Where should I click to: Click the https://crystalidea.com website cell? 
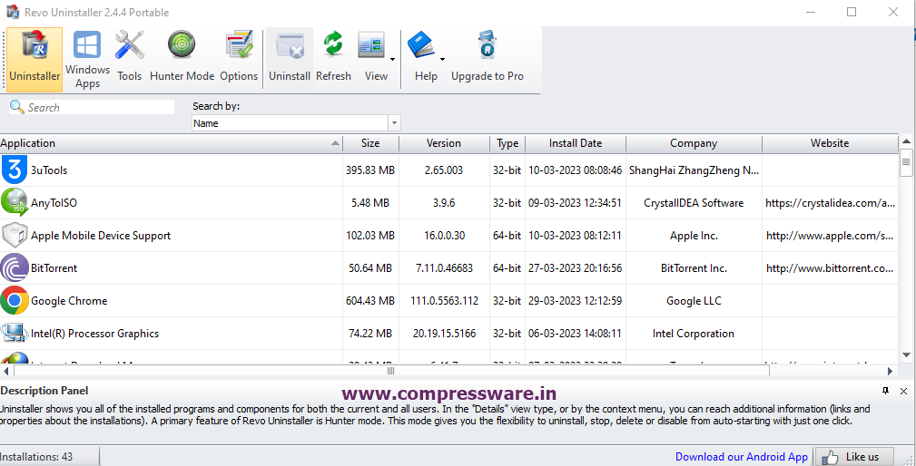tap(830, 203)
